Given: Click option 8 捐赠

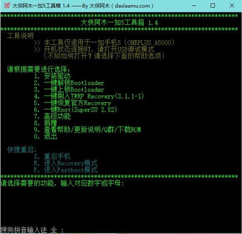Looking at the screenshot, I should (45, 123).
